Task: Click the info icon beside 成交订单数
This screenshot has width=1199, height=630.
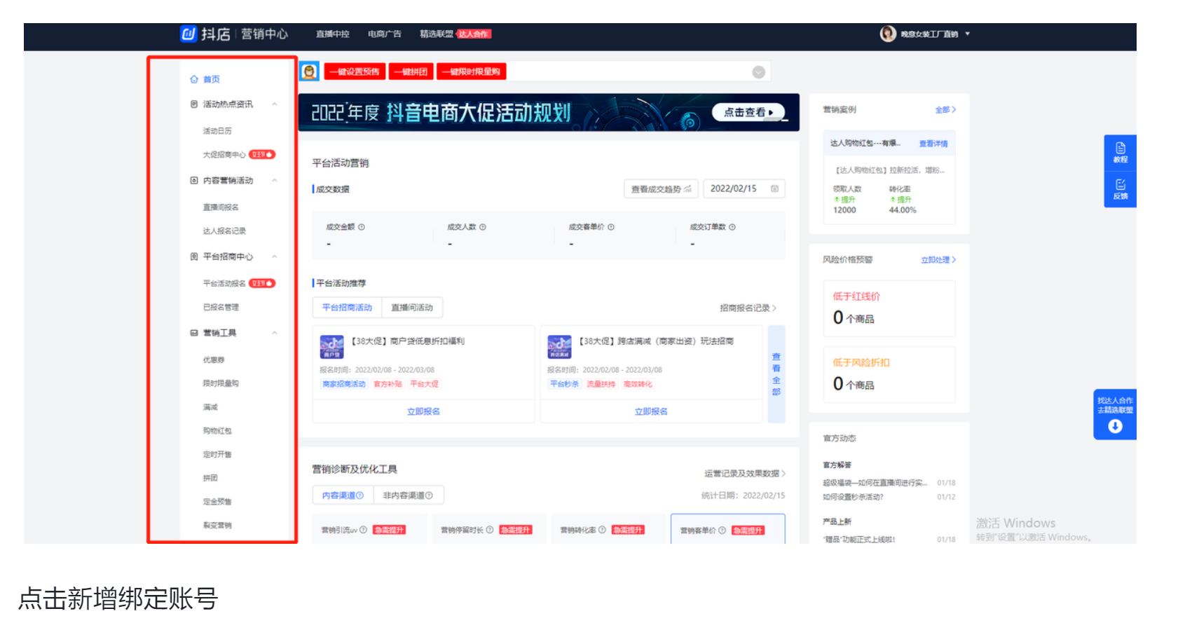Action: click(732, 227)
